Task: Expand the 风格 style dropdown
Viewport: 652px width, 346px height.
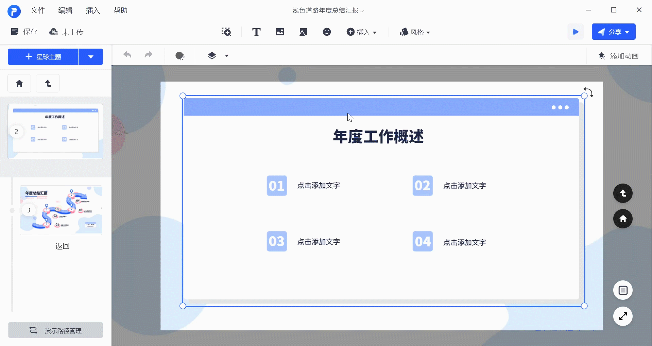Action: [428, 33]
